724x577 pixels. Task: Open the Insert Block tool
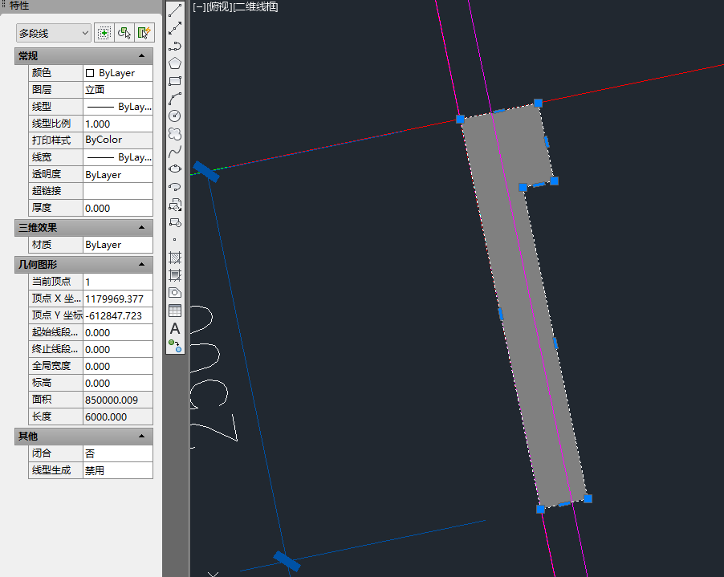tap(175, 205)
